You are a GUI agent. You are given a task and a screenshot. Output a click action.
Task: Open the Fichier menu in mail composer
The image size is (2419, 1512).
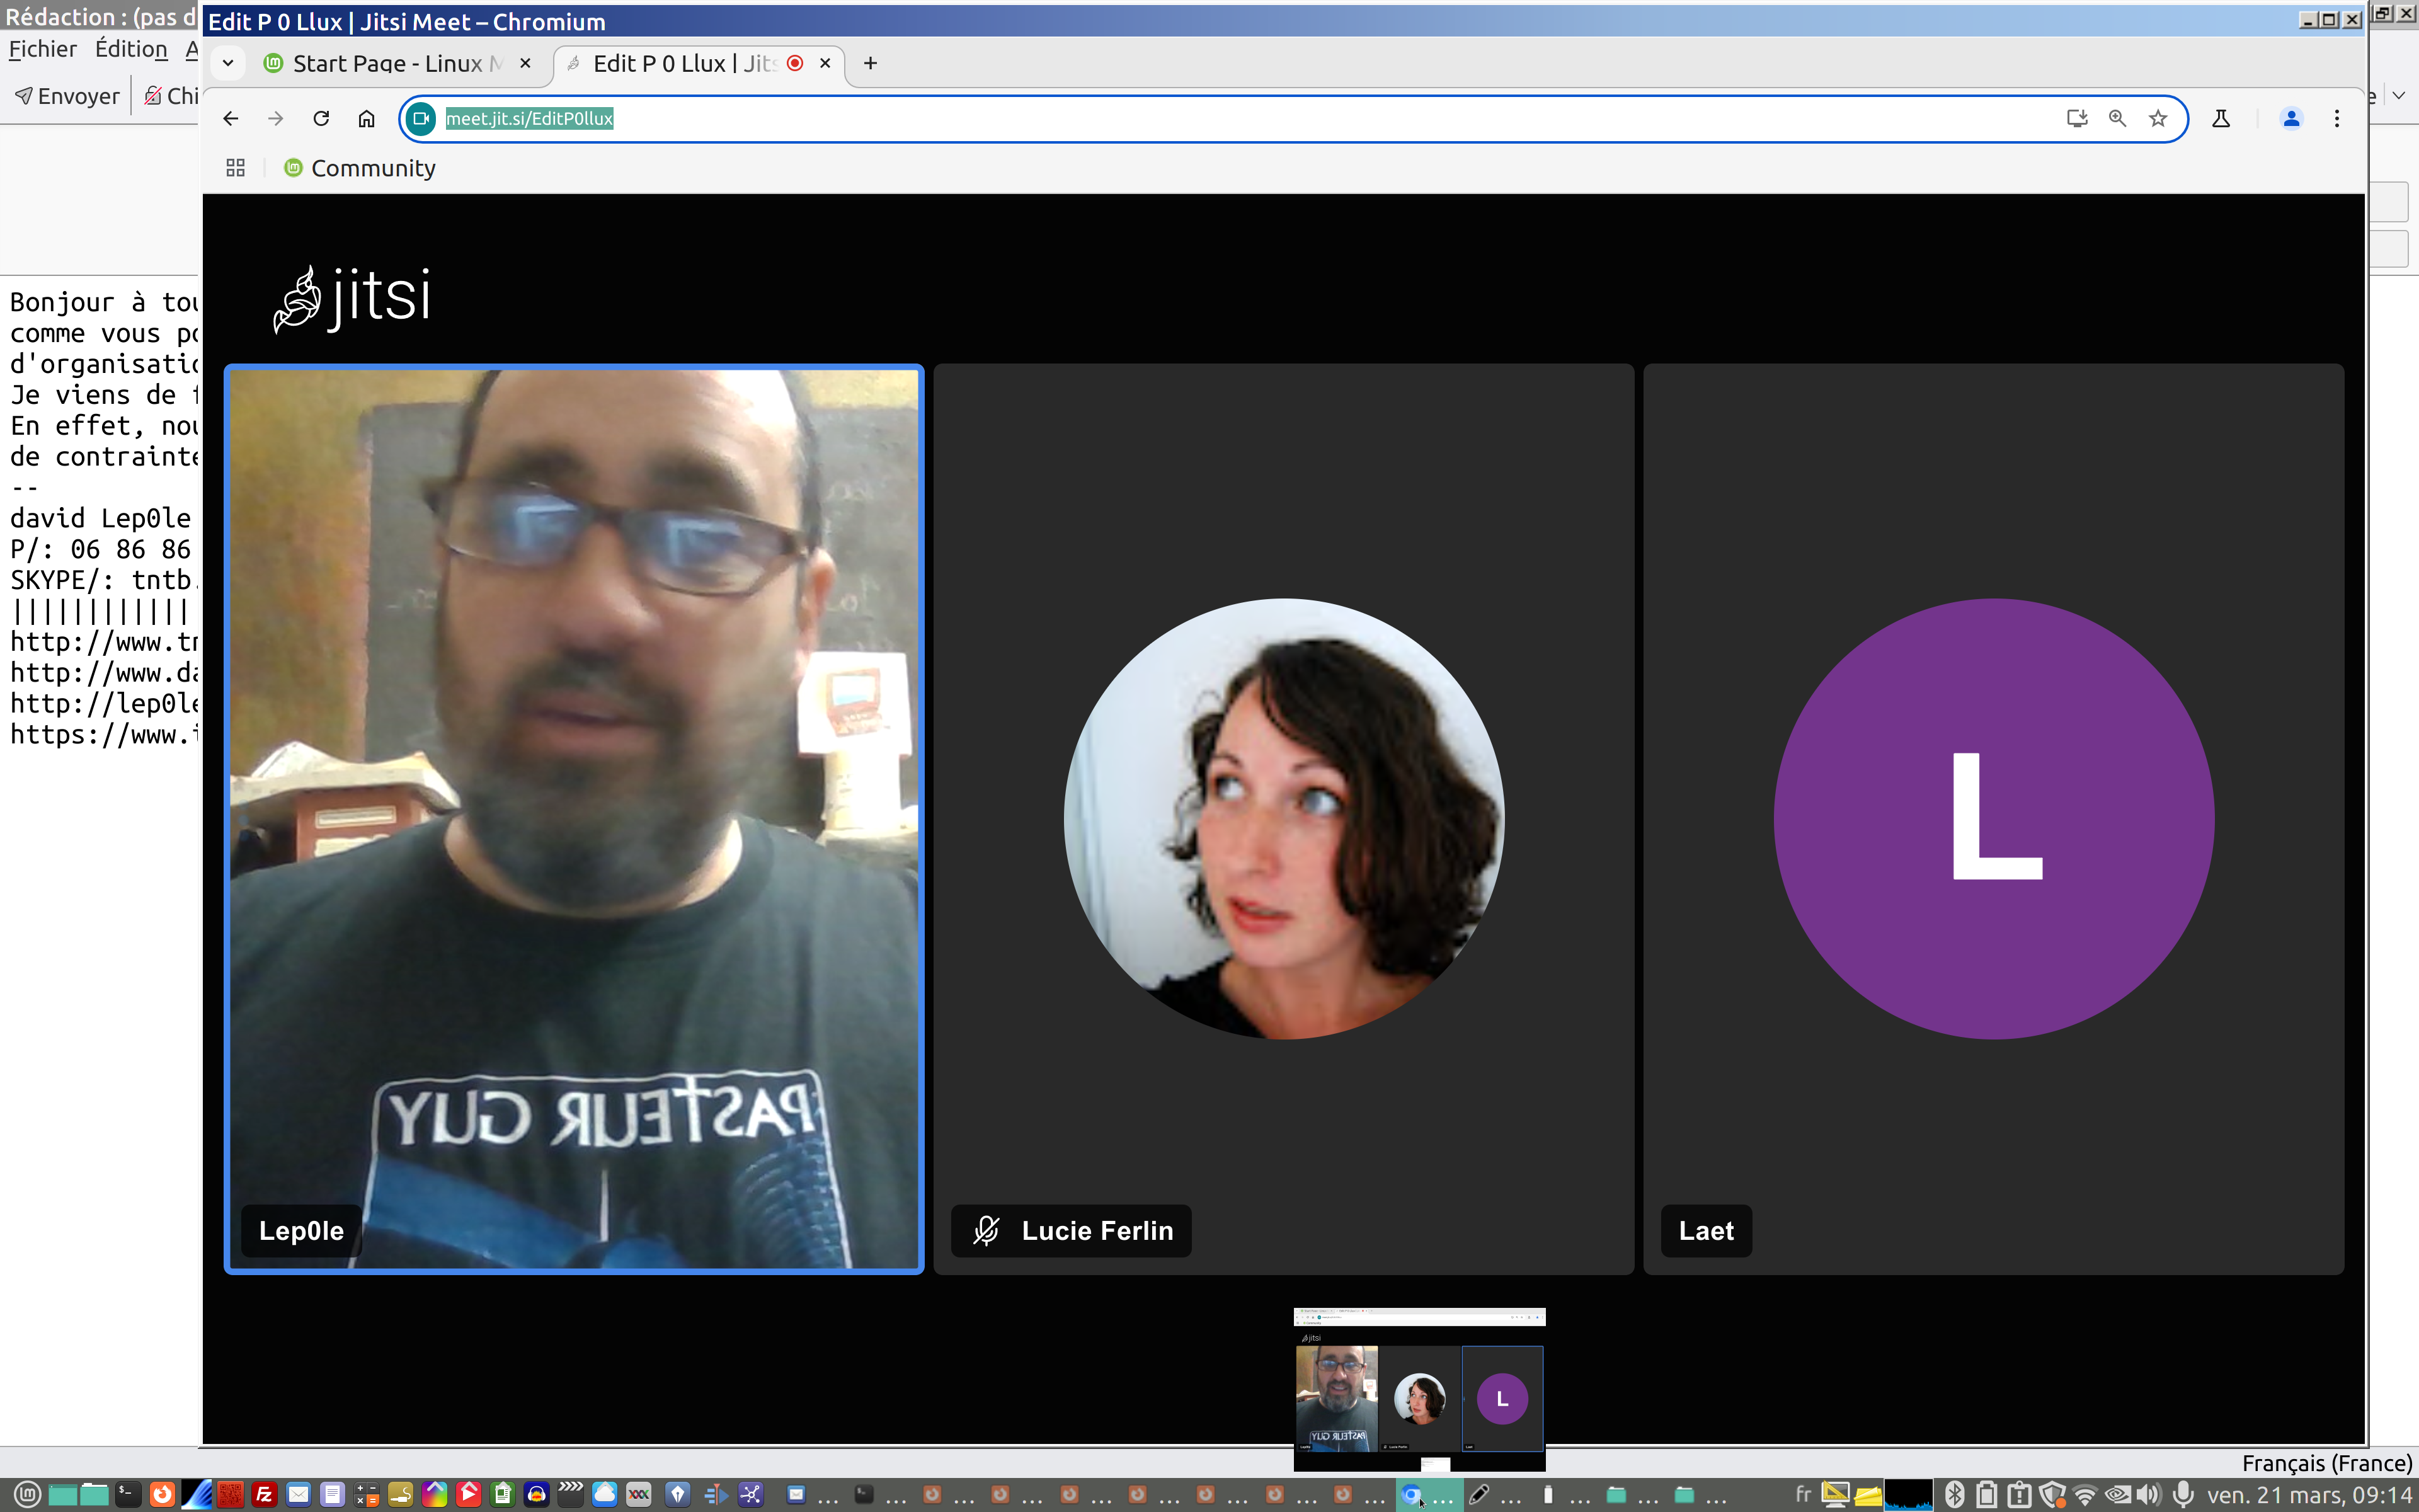pos(42,49)
